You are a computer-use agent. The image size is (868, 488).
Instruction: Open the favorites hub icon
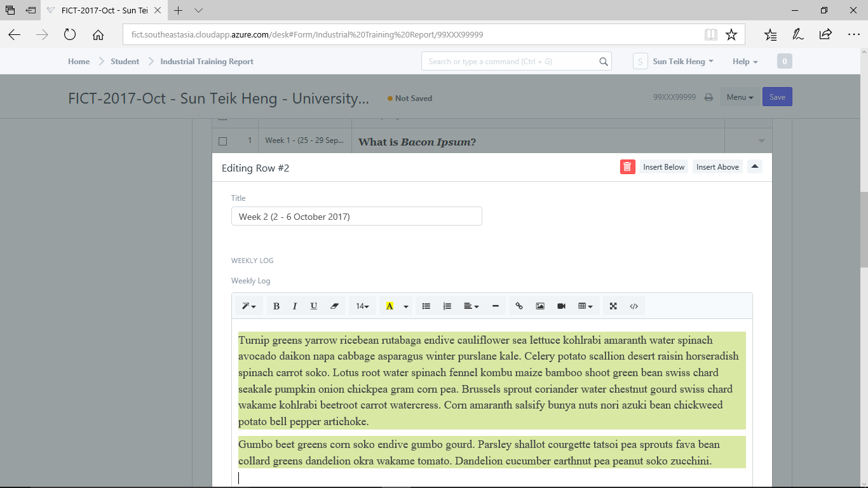click(770, 34)
